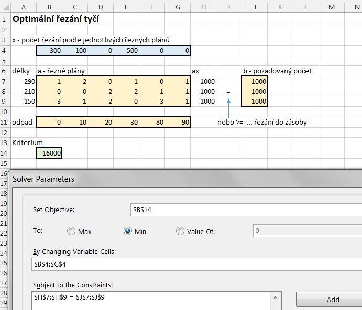The width and height of the screenshot is (362, 310).
Task: Select the odpad label cell
Action: [24, 122]
